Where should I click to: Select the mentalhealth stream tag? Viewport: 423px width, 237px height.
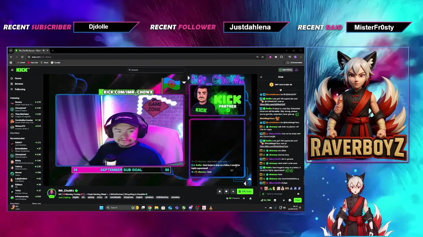click(115, 197)
